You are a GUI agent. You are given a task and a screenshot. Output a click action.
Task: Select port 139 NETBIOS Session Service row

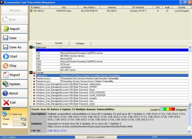[112, 56]
